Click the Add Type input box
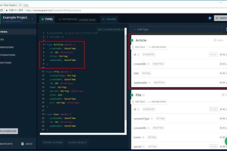 [170, 29]
